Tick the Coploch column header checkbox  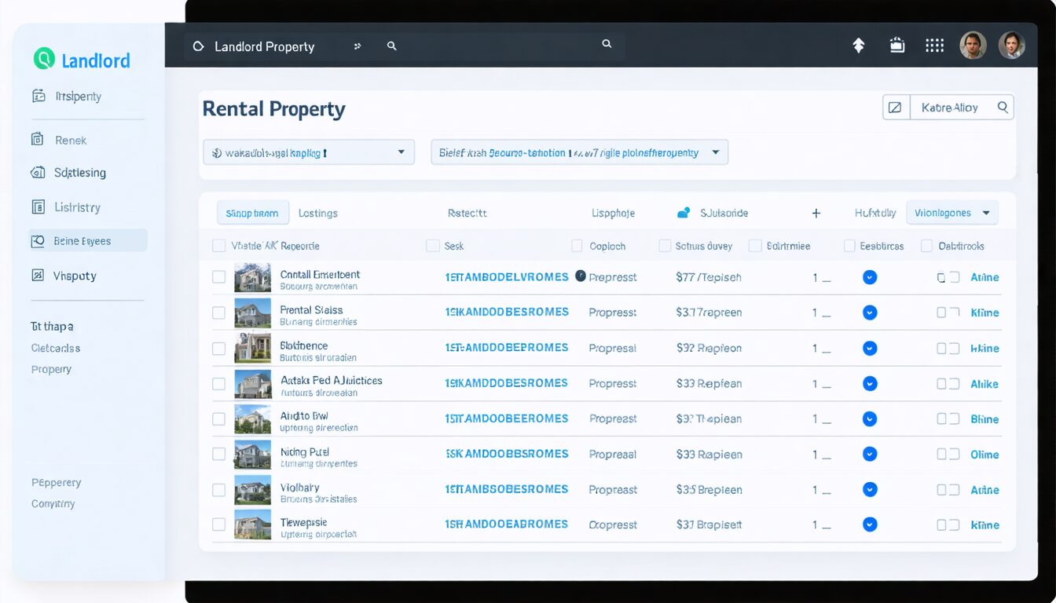click(x=577, y=246)
